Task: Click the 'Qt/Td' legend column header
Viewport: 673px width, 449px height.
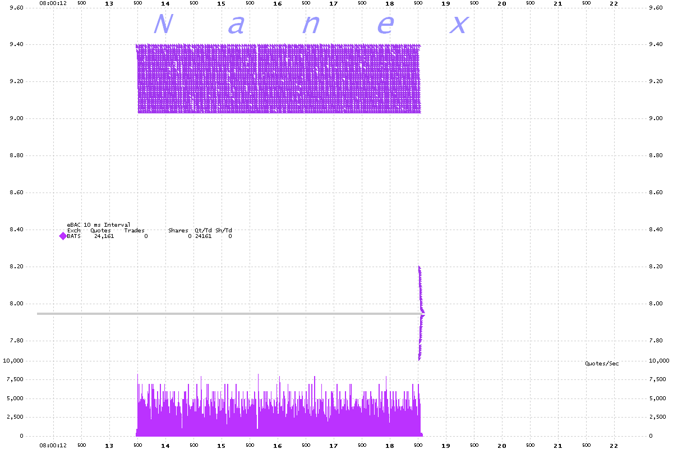Action: 203,231
